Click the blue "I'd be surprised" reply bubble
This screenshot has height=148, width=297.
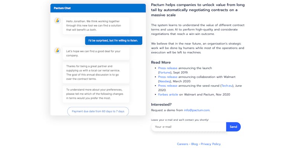click(x=113, y=40)
